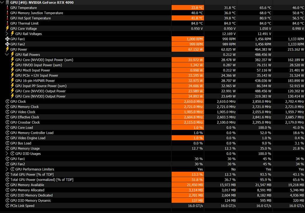305x213 pixels.
Task: Click the clock icon for GPU Crossbar Clock
Action: pyautogui.click(x=7, y=122)
